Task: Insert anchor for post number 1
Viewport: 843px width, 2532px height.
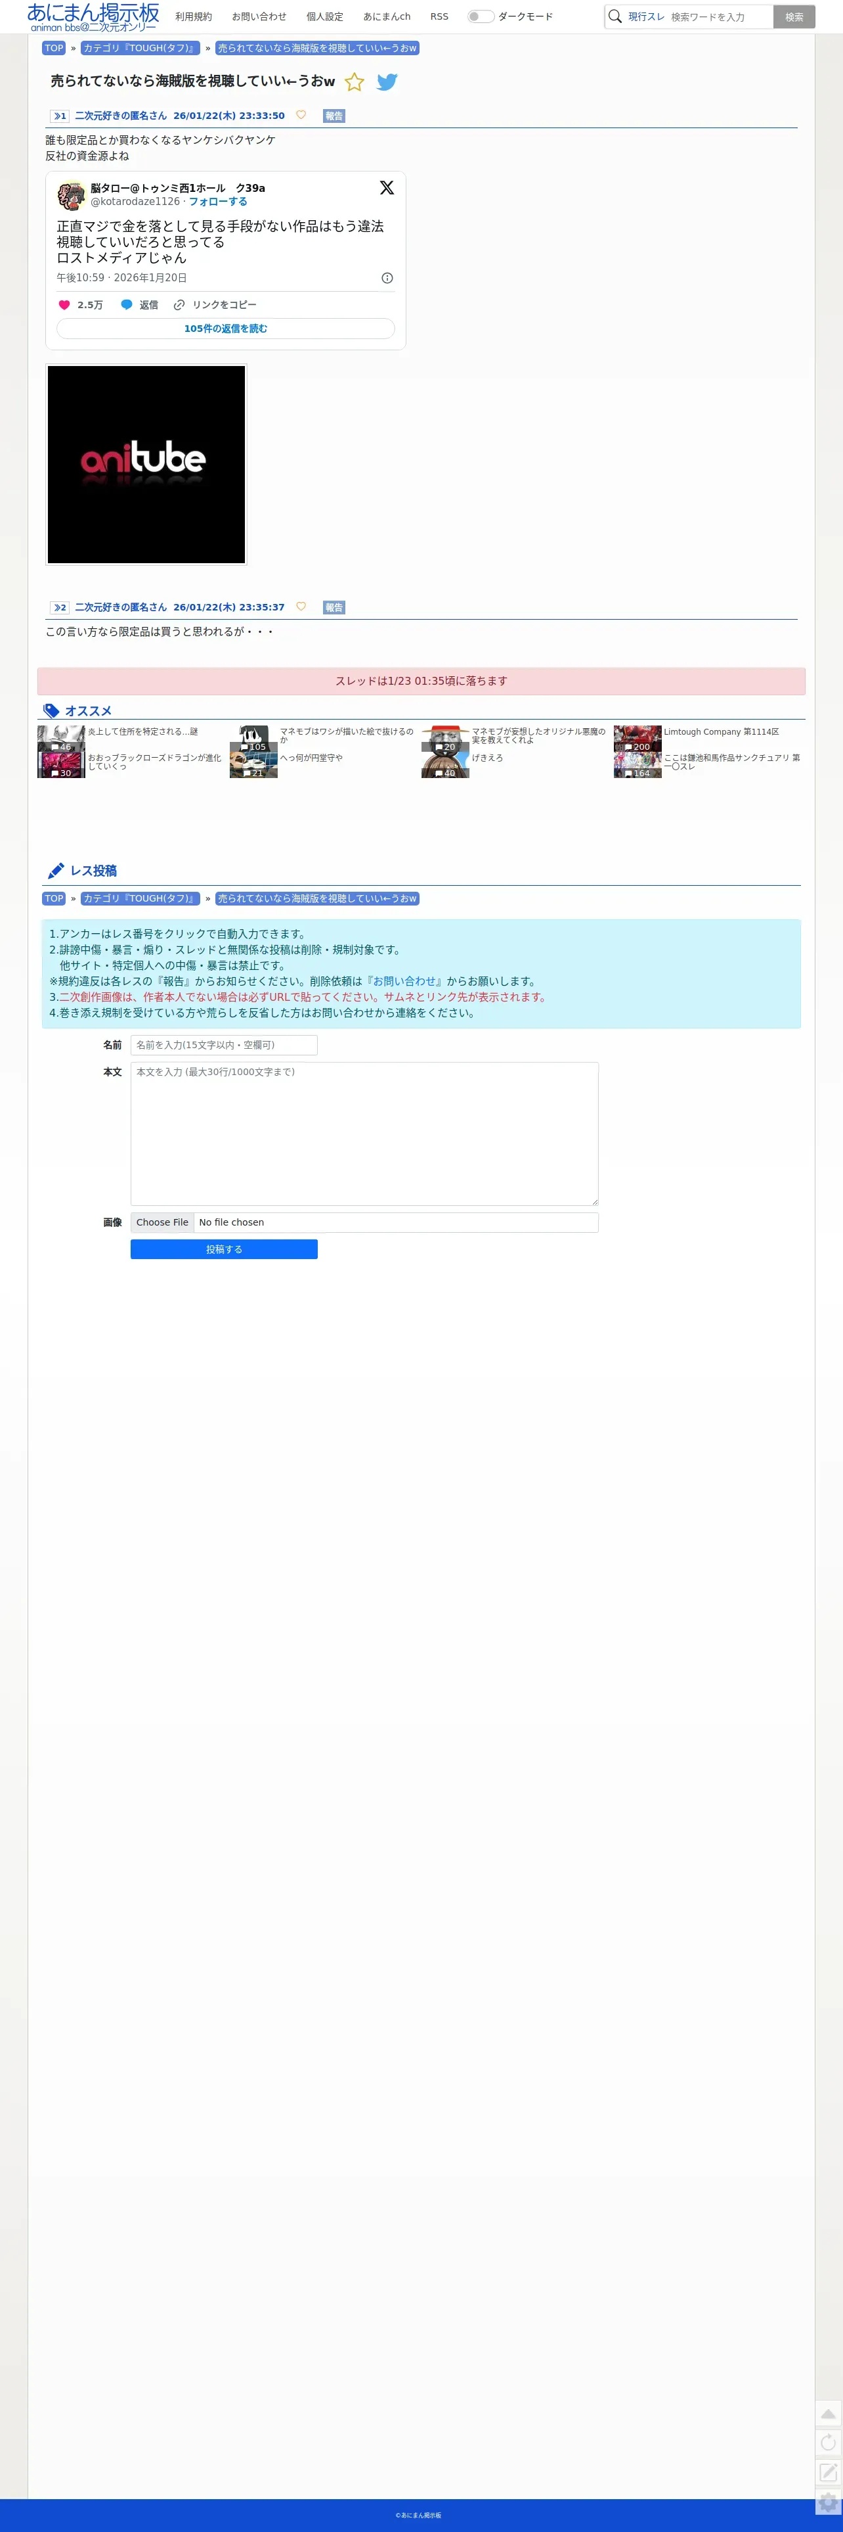Action: pyautogui.click(x=60, y=116)
